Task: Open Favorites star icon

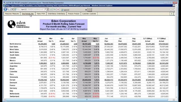Action: (x=174, y=10)
